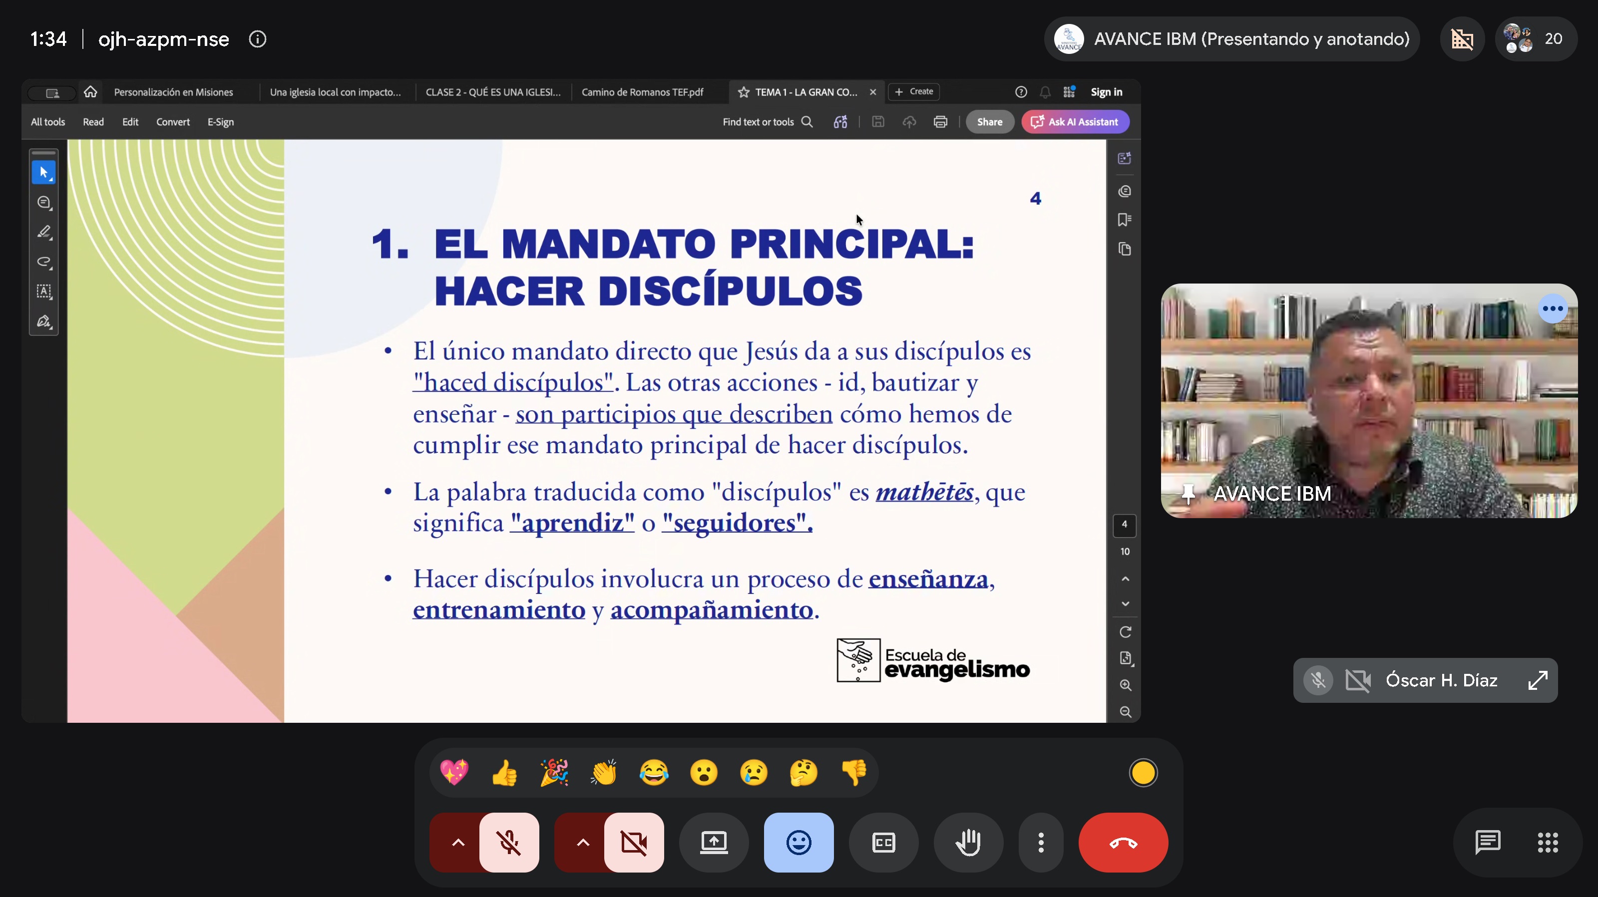
Task: Unmute the microphone
Action: [x=509, y=842]
